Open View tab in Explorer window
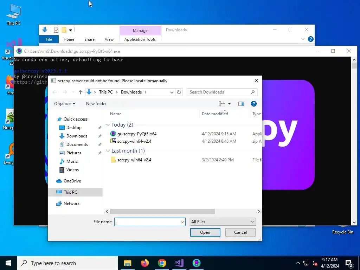This screenshot has width=360, height=270. (109, 39)
